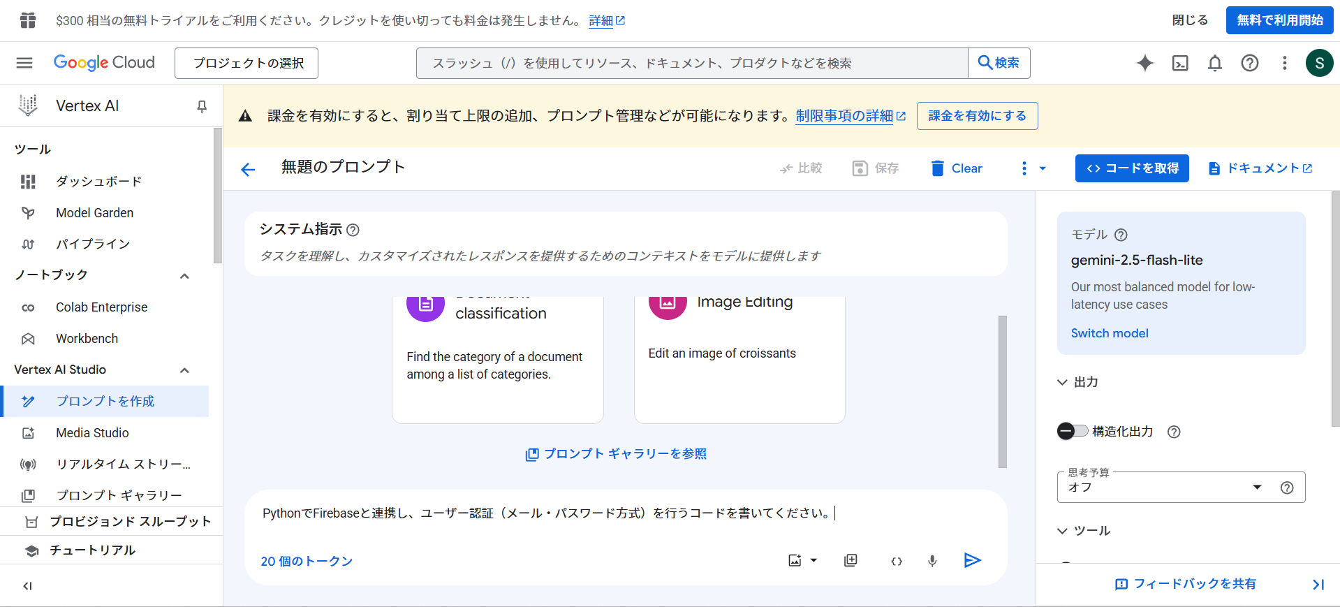Collapse the right settings panel

click(1318, 585)
